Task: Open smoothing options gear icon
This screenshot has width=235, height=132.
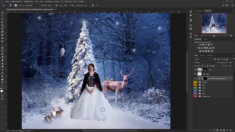Action: [x=93, y=5]
